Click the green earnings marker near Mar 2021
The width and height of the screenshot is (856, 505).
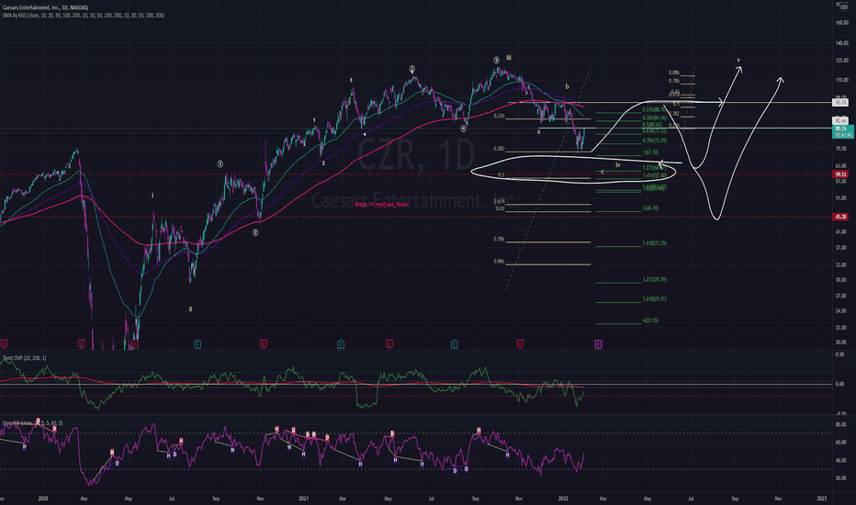[x=341, y=344]
